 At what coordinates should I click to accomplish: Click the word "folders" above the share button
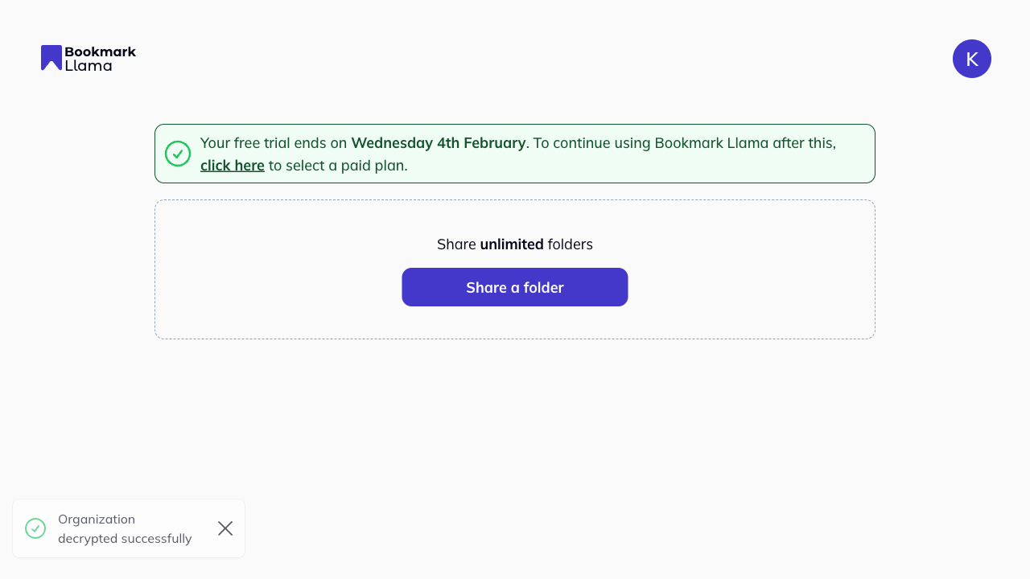[x=571, y=244]
